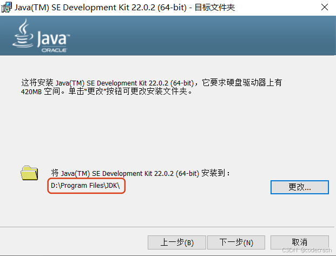Viewport: 336px width, 256px height.
Task: Go back with 上一步(B) button
Action: (x=177, y=242)
